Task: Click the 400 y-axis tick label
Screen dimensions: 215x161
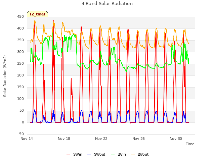Action: click(x=20, y=29)
